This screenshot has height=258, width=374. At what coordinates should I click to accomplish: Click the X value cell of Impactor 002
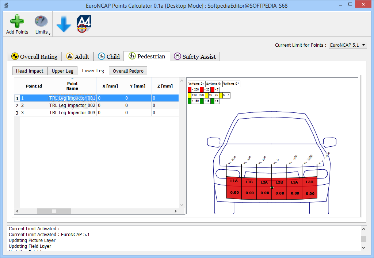pyautogui.click(x=110, y=105)
